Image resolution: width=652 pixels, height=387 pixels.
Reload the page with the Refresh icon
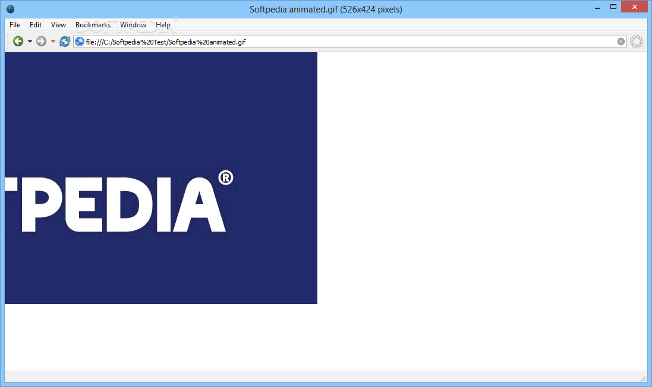pos(64,42)
